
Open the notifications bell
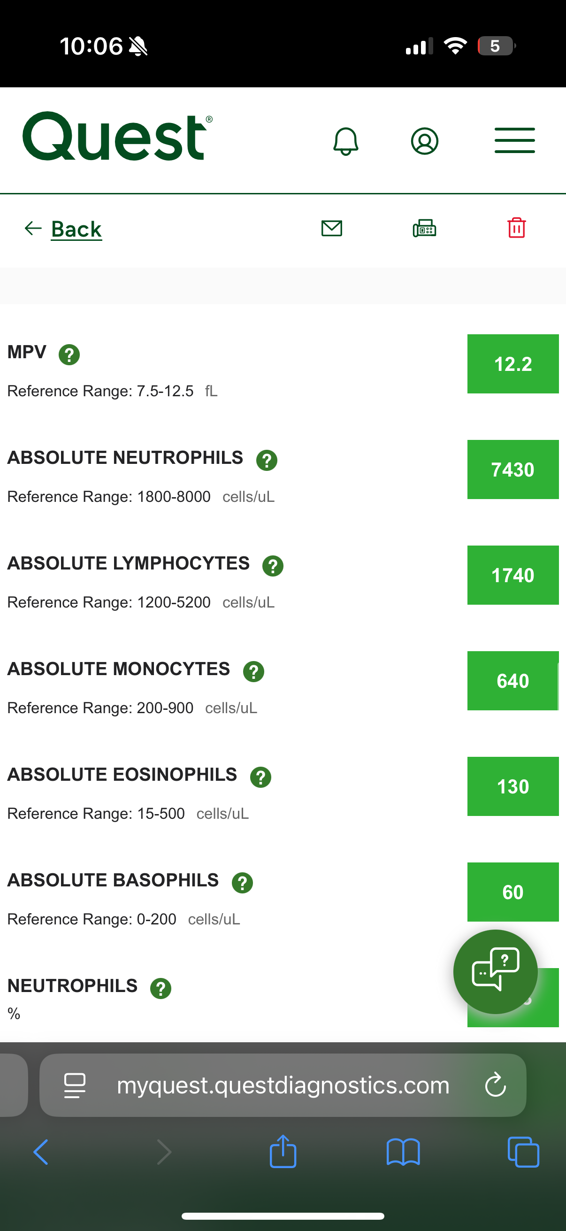pos(345,141)
